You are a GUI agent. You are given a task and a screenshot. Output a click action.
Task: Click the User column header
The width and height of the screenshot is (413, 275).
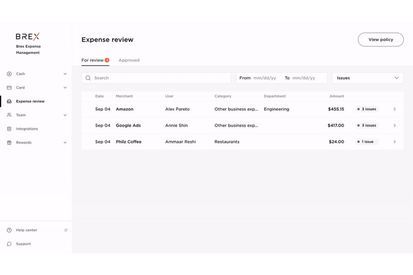coord(169,96)
